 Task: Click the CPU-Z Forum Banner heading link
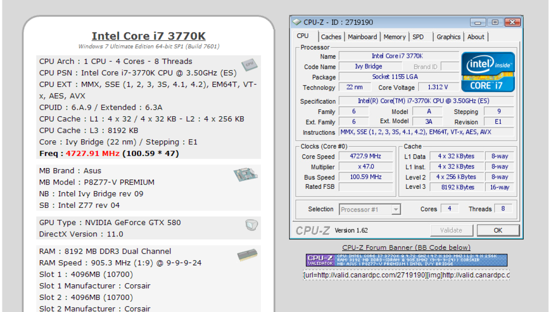click(407, 248)
